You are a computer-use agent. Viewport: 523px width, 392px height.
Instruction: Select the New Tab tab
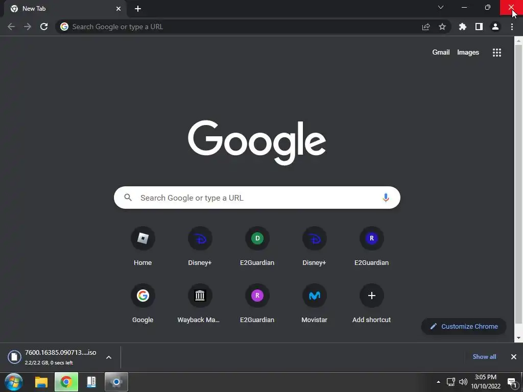point(65,9)
